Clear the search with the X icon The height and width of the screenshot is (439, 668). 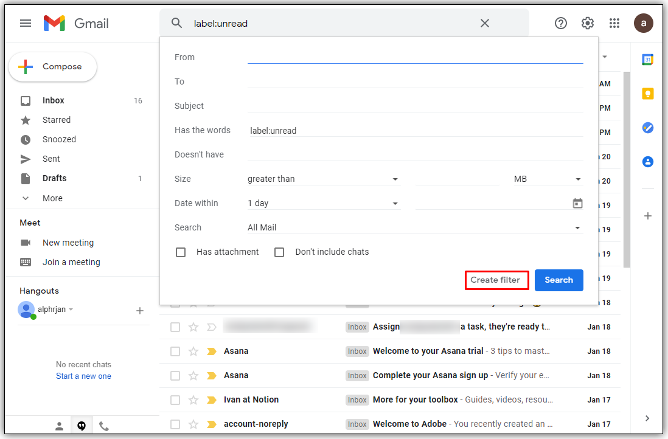click(x=485, y=23)
